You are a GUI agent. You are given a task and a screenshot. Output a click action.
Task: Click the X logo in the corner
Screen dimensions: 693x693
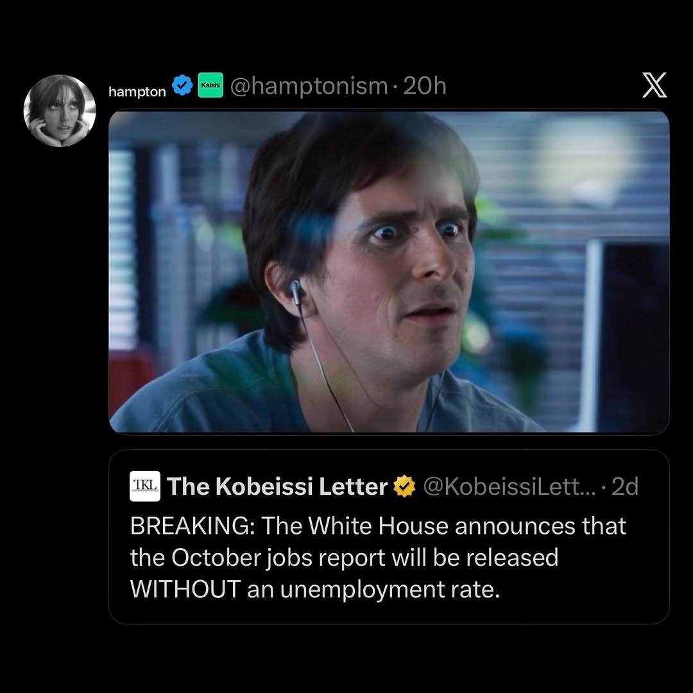tap(654, 86)
